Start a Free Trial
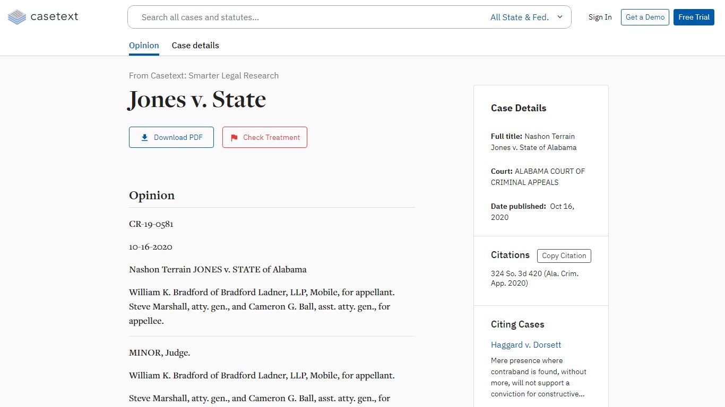This screenshot has width=725, height=407. 694,17
